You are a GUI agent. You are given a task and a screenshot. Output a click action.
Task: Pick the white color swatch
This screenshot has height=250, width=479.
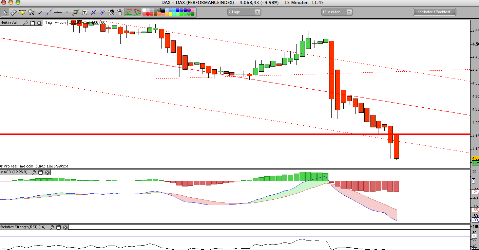coord(144,10)
